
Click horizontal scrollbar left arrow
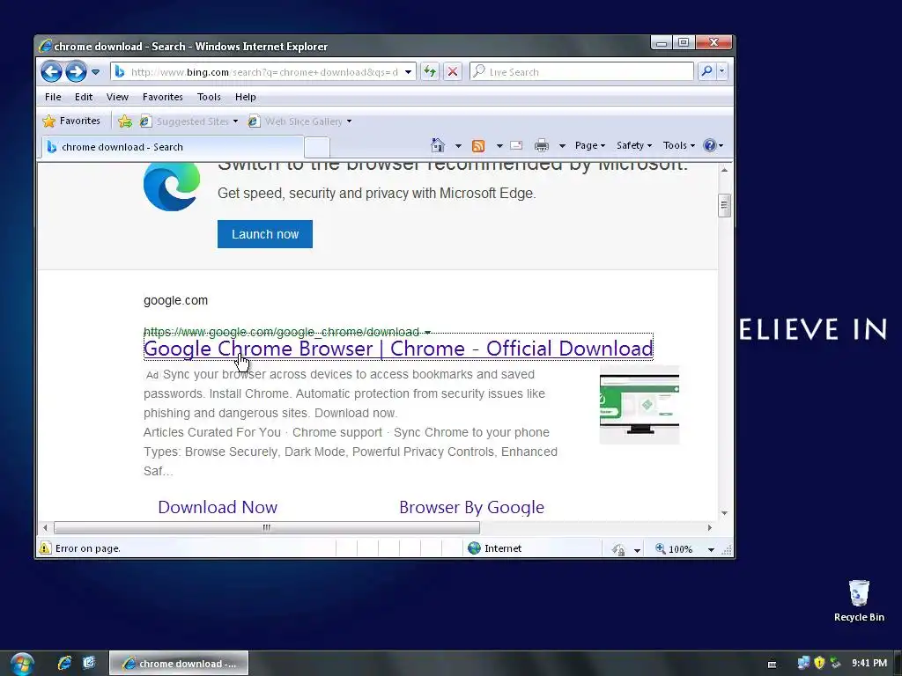[46, 527]
